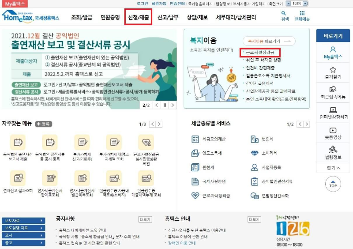Click 복지이음 바로가기 button
This screenshot has height=249, width=353.
click(269, 41)
